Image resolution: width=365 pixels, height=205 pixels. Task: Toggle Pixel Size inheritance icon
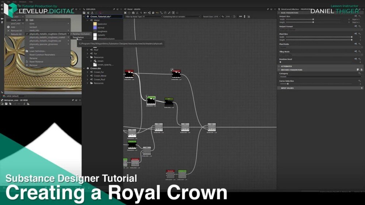pyautogui.click(x=356, y=34)
